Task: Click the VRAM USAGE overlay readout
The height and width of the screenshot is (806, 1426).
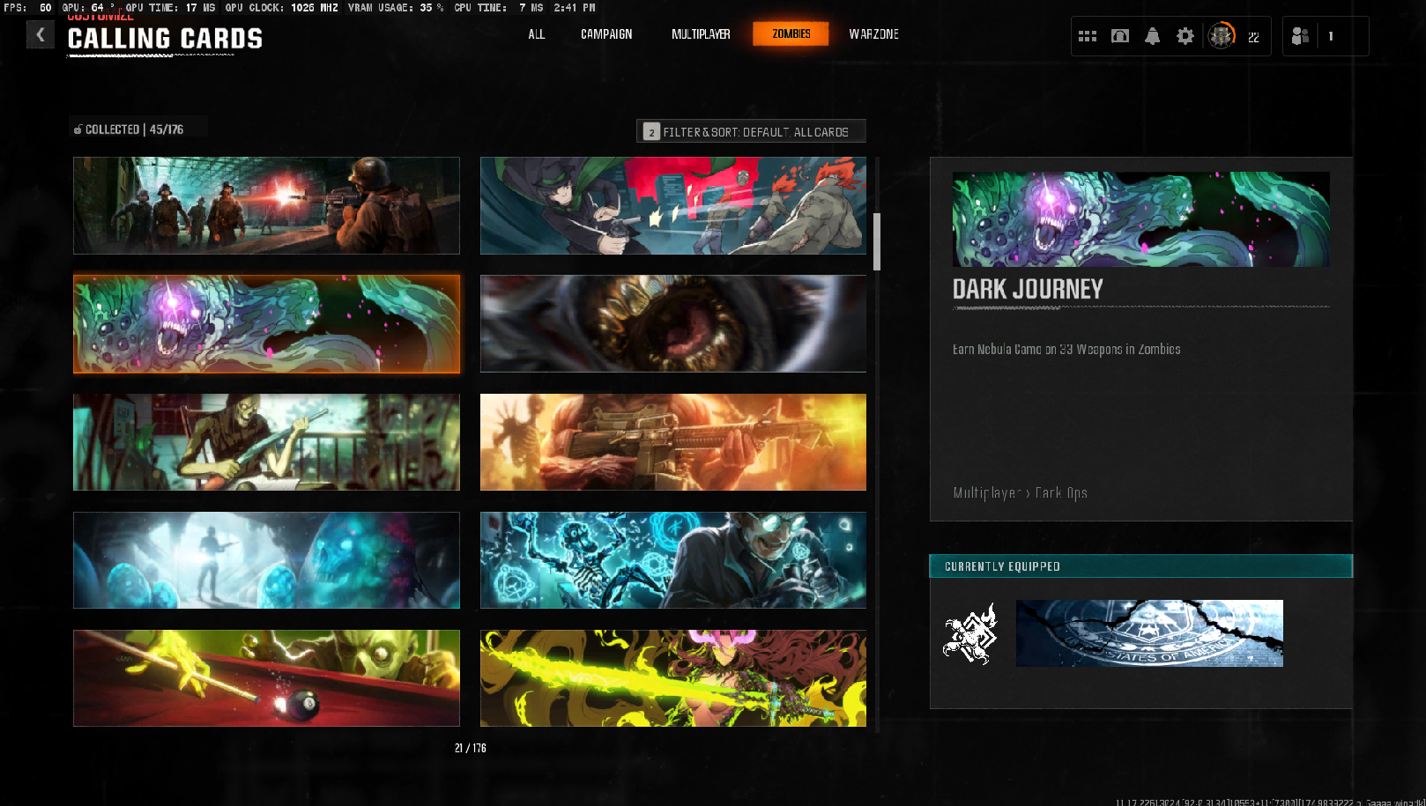Action: coord(396,7)
